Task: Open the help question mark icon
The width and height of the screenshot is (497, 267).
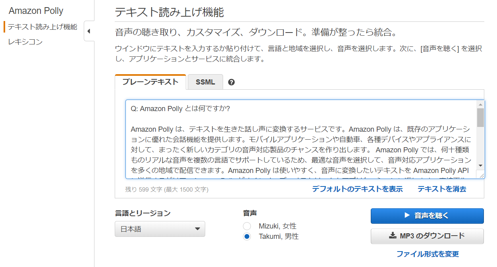Action: (x=231, y=82)
